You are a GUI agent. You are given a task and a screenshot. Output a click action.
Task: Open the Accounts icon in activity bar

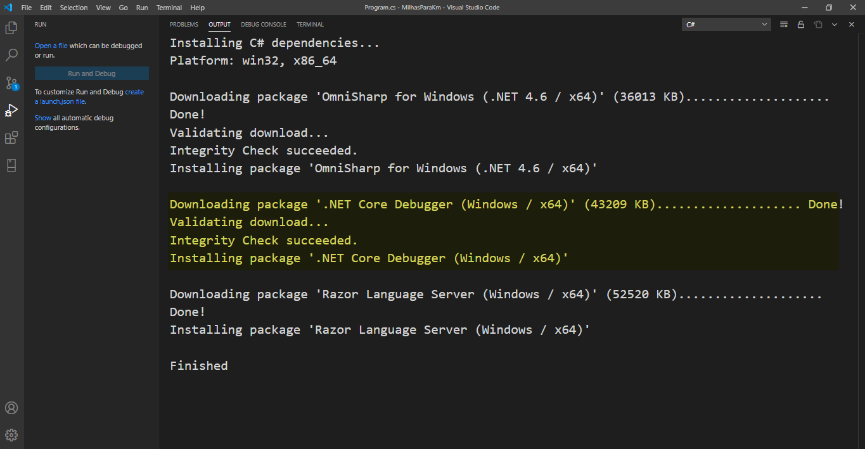click(x=11, y=408)
